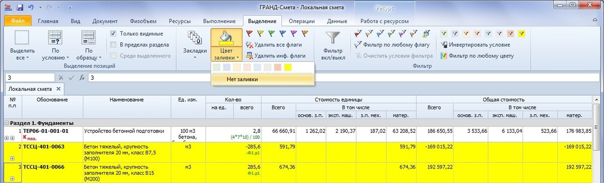
Task: Switch to the Ресурсы ribbon tab
Action: coord(180,21)
